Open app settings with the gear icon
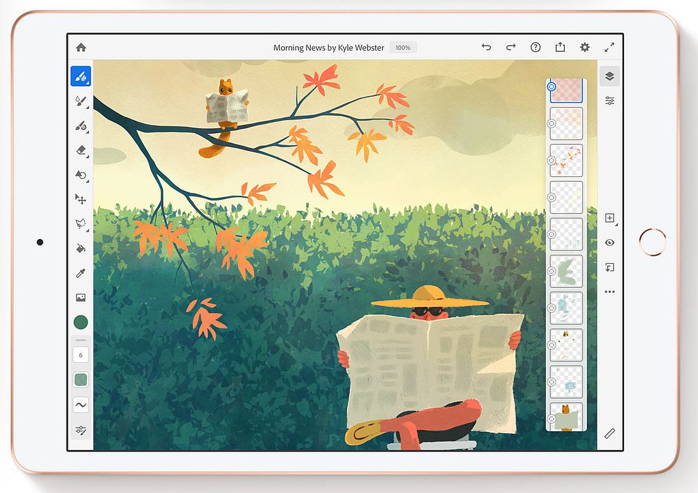 (x=585, y=47)
